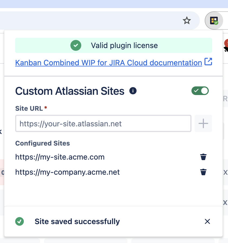Click the info icon beside Custom Atlassian Sites

(x=133, y=91)
